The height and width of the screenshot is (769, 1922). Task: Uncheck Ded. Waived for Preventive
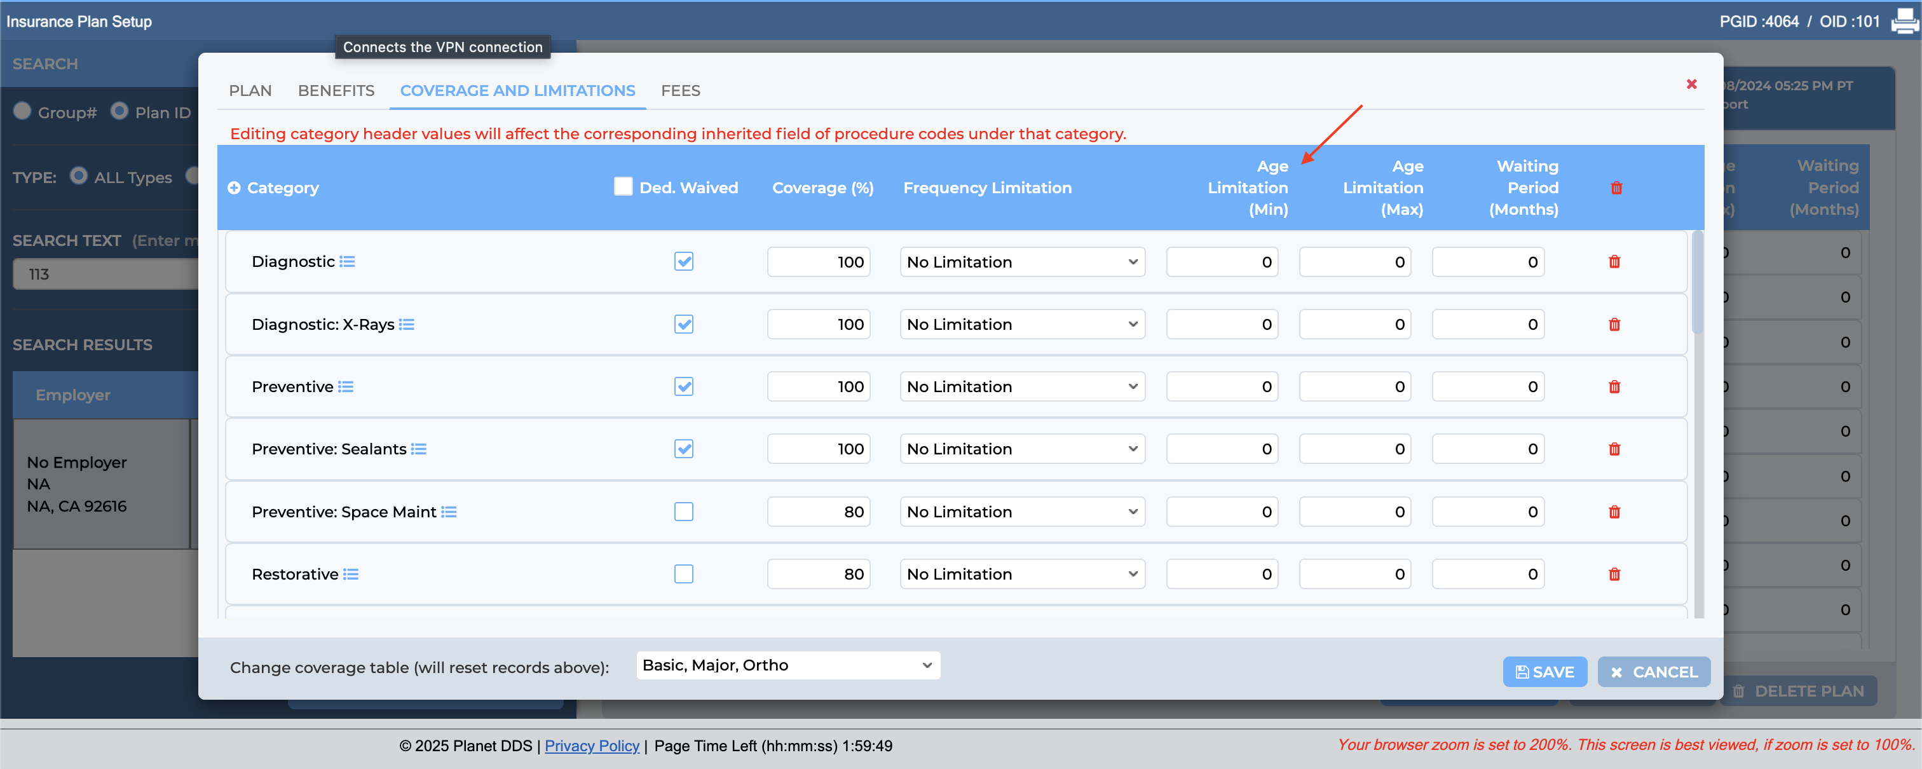click(x=683, y=387)
